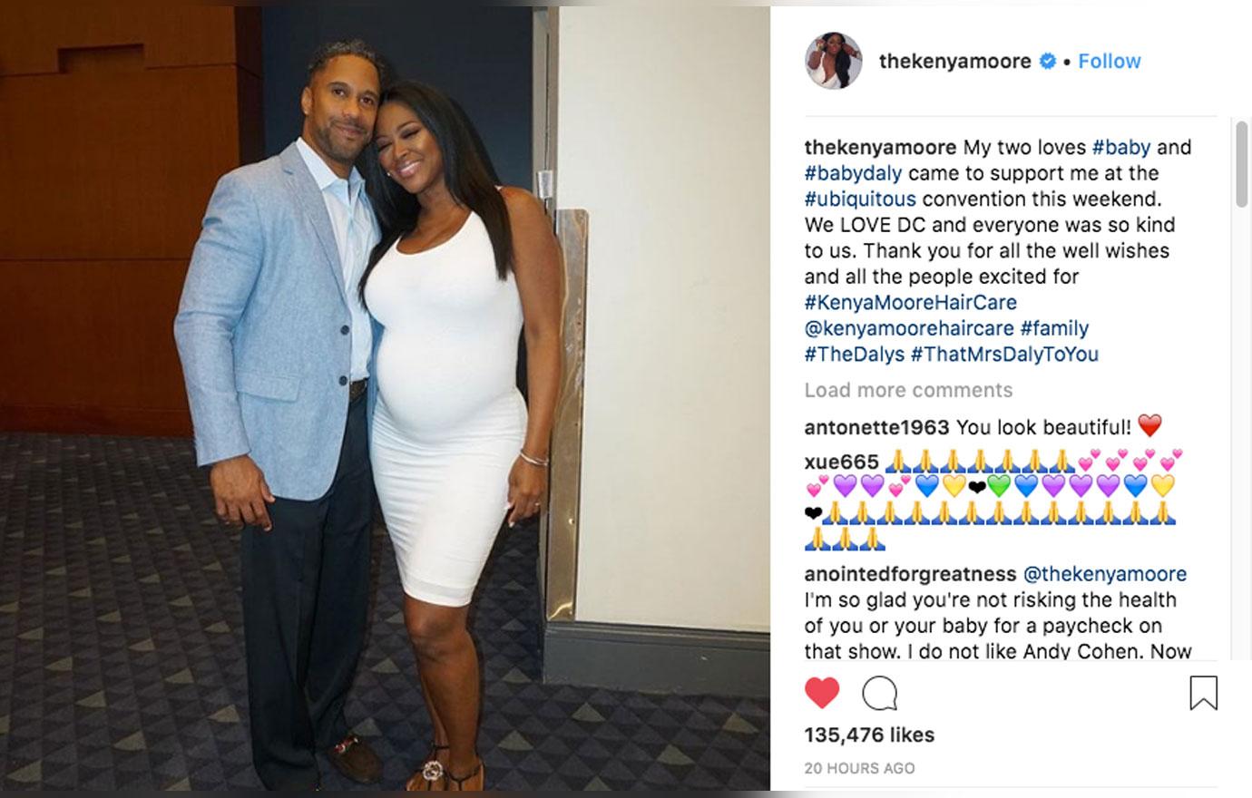Save the post with the bookmark icon

(x=1203, y=693)
